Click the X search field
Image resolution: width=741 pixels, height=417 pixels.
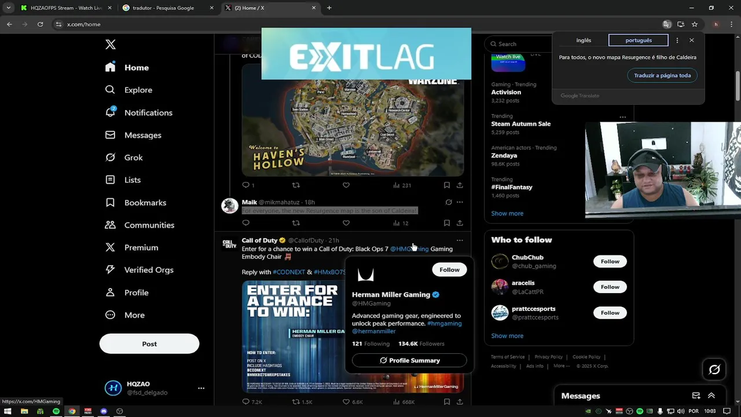[x=518, y=44]
